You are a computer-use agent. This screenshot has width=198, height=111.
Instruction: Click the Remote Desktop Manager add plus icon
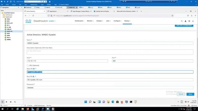[x=5, y=2]
